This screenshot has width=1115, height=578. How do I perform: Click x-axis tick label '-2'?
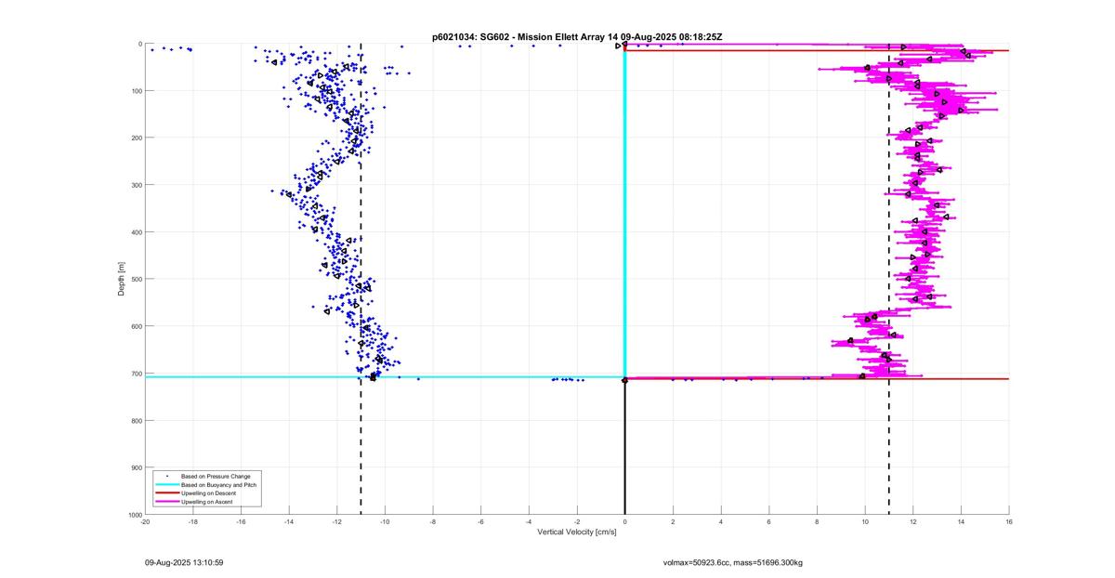click(x=577, y=522)
